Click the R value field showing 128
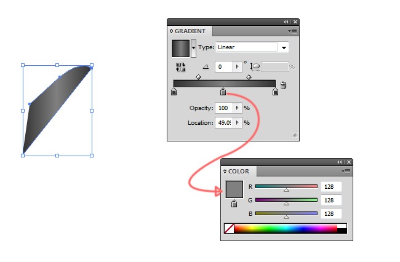 click(331, 187)
